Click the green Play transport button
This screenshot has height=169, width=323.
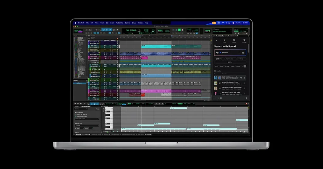pyautogui.click(x=180, y=30)
